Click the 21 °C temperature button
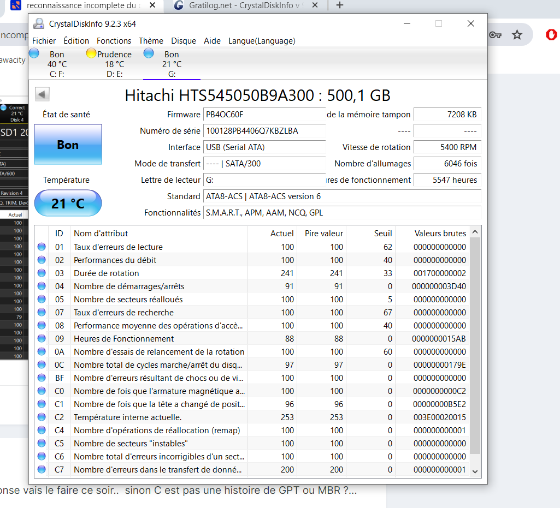The width and height of the screenshot is (560, 508). coord(68,204)
